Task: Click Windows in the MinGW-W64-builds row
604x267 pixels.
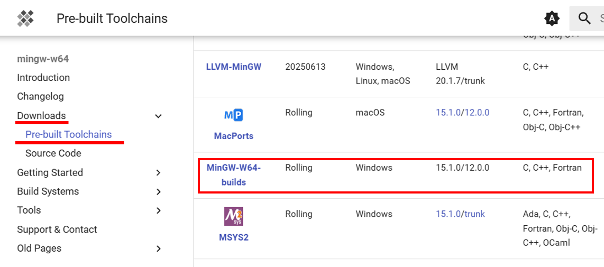Action: (x=374, y=168)
